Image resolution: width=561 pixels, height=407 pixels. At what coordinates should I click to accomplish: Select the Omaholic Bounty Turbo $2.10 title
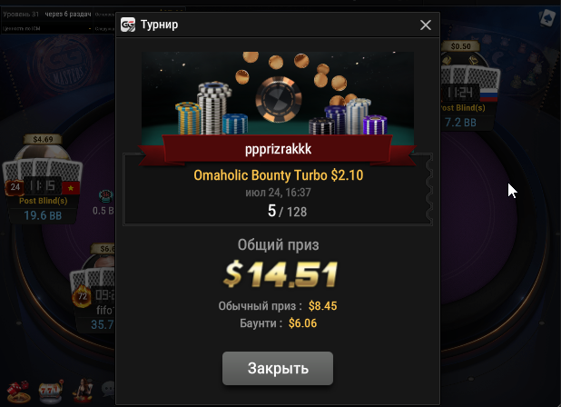(279, 175)
